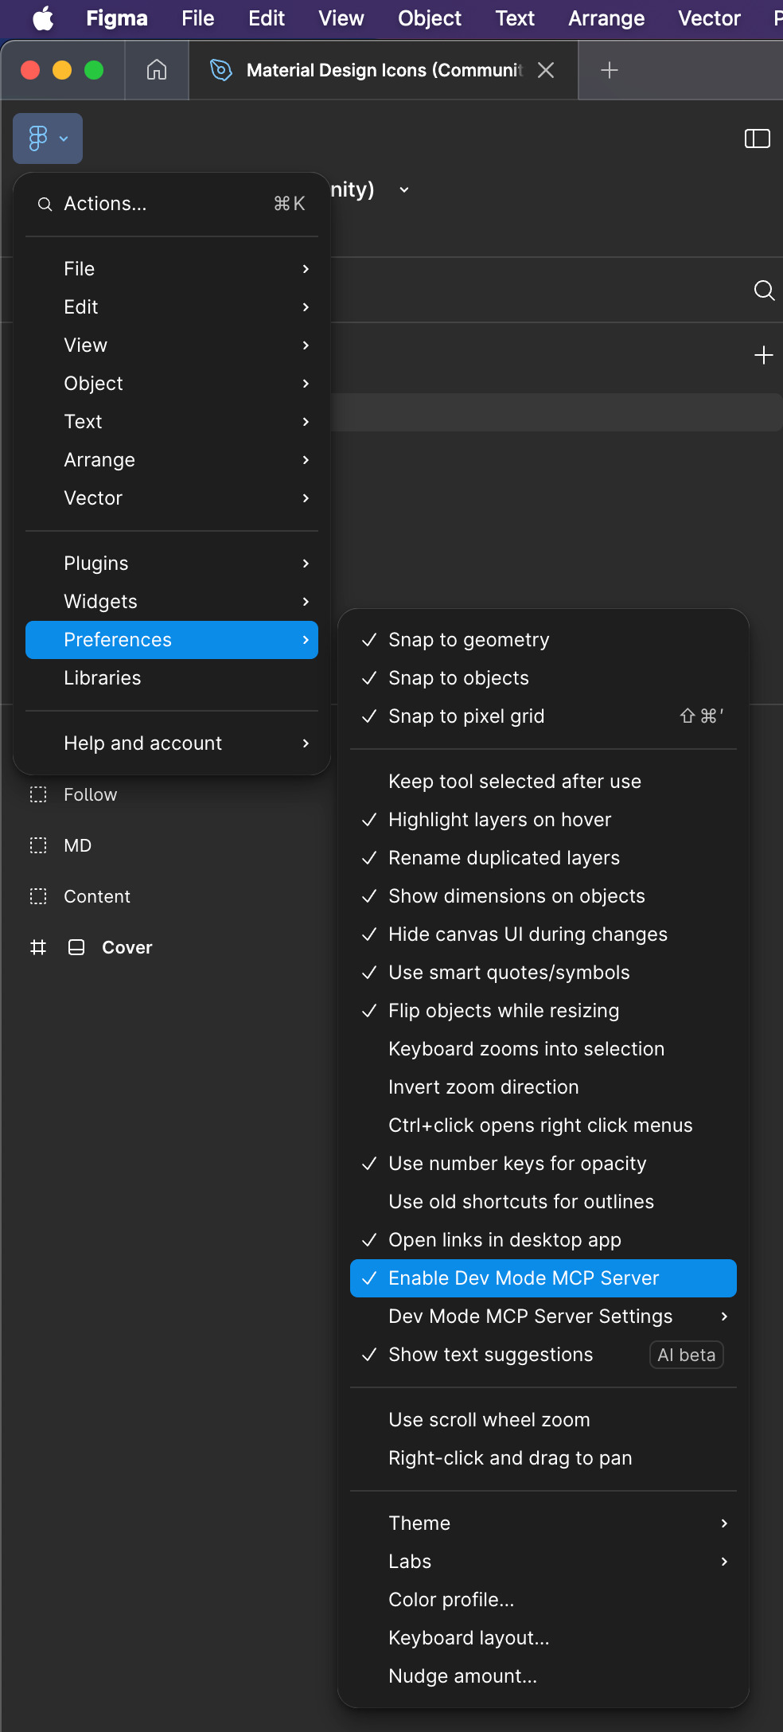The height and width of the screenshot is (1732, 783).
Task: Open Dev Mode MCP Server Settings submenu
Action: pos(543,1317)
